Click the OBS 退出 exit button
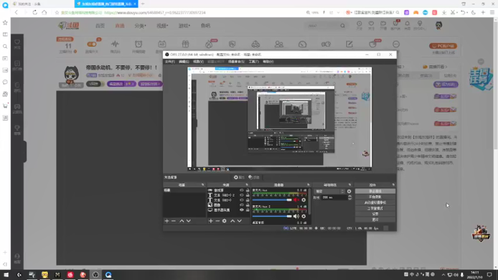 pyautogui.click(x=375, y=220)
